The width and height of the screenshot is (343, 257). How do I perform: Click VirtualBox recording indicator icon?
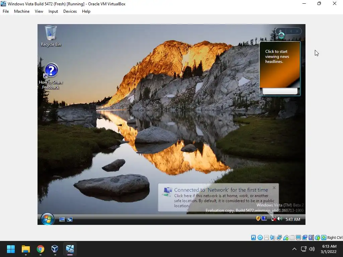[x=304, y=238]
